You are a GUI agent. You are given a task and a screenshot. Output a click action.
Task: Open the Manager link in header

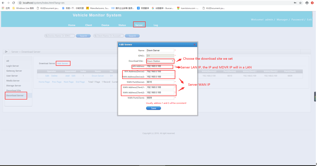pyautogui.click(x=282, y=19)
